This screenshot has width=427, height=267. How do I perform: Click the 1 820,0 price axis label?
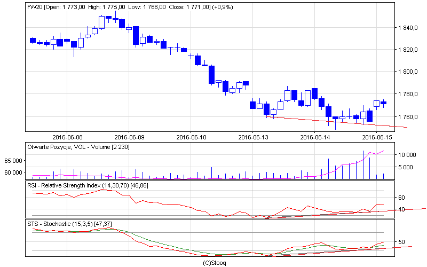pos(408,50)
